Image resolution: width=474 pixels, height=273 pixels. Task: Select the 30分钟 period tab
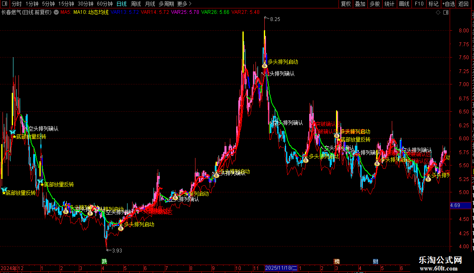[85, 4]
